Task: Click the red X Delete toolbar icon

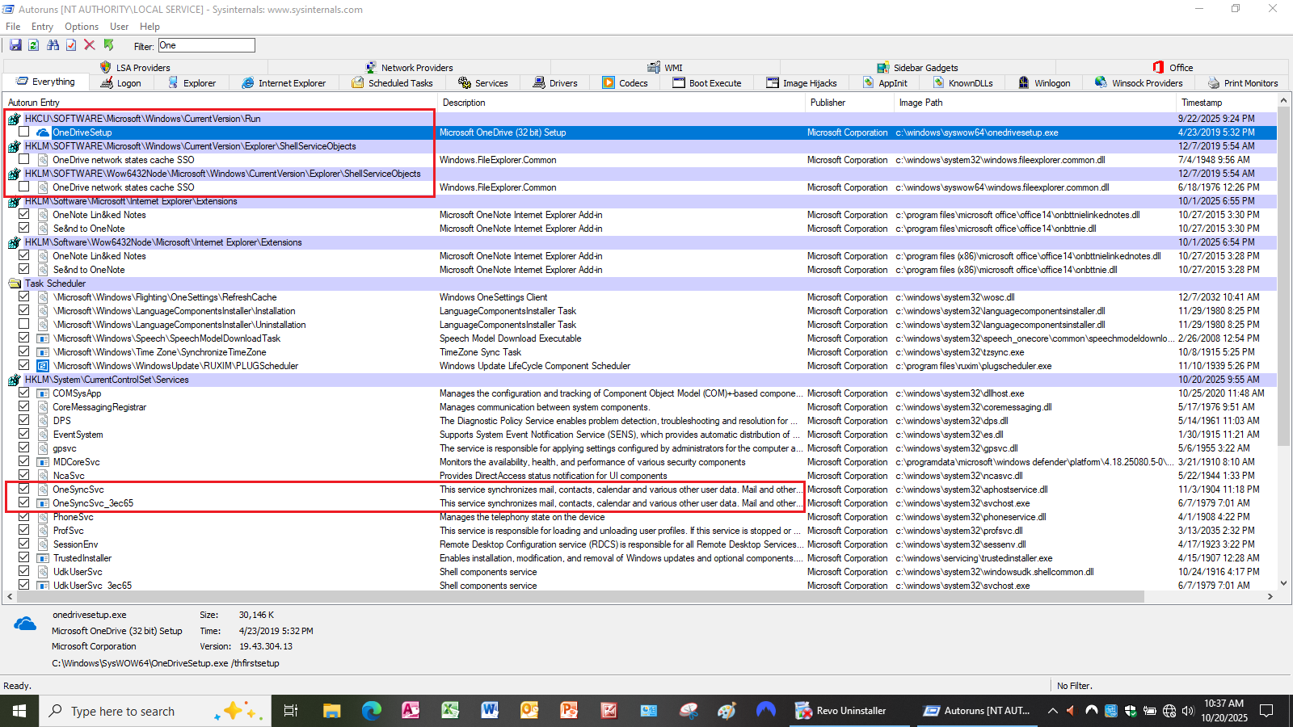Action: pyautogui.click(x=90, y=45)
